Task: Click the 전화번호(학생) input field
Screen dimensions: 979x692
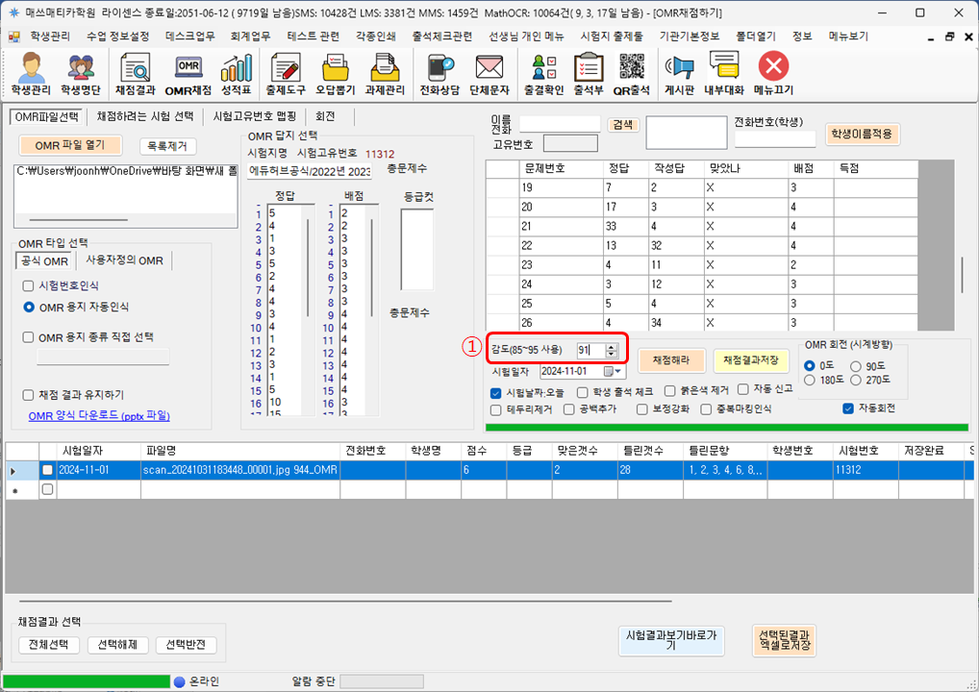Action: tap(774, 139)
